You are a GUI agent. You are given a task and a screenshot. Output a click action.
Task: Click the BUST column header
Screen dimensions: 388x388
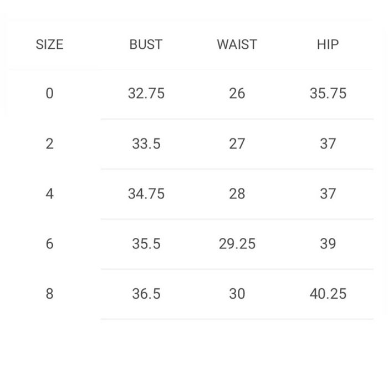pos(146,45)
